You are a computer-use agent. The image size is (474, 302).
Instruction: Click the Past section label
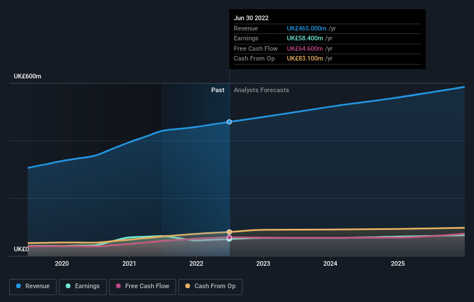pos(218,90)
